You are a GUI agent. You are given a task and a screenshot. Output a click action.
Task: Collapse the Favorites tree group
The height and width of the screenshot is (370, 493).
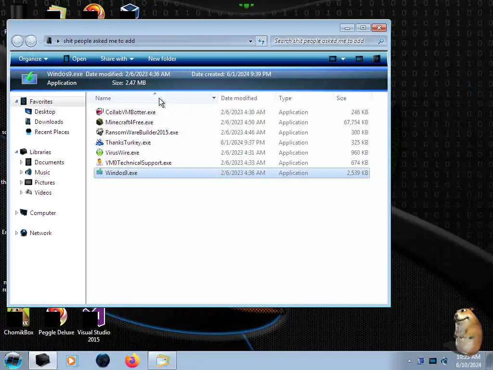(x=16, y=101)
